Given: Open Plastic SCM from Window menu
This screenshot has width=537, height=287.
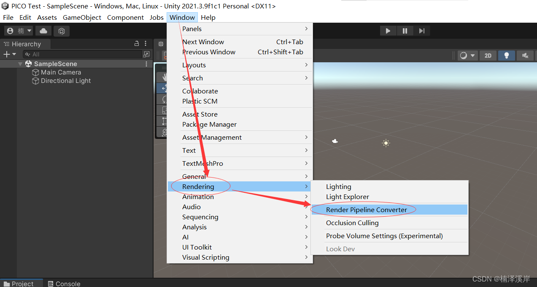Looking at the screenshot, I should coord(240,101).
